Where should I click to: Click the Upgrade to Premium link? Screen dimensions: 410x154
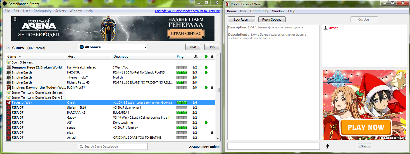tap(187, 11)
